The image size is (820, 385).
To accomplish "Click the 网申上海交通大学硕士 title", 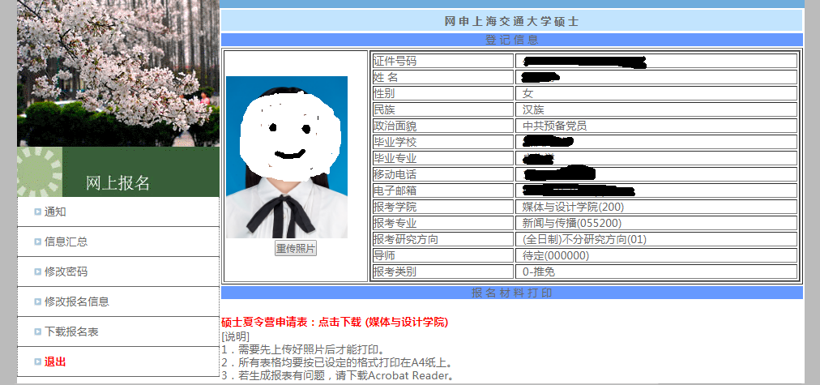I will [x=512, y=21].
